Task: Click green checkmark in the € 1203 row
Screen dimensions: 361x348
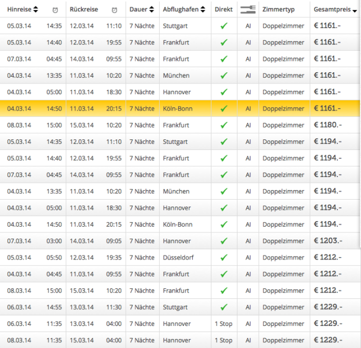Action: pos(224,241)
